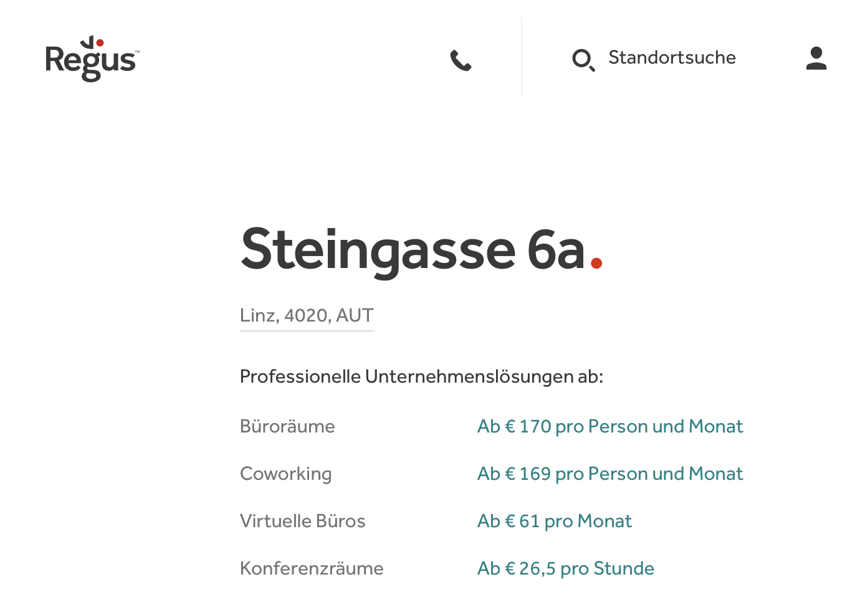
Task: Click the Coworking label
Action: tap(286, 474)
